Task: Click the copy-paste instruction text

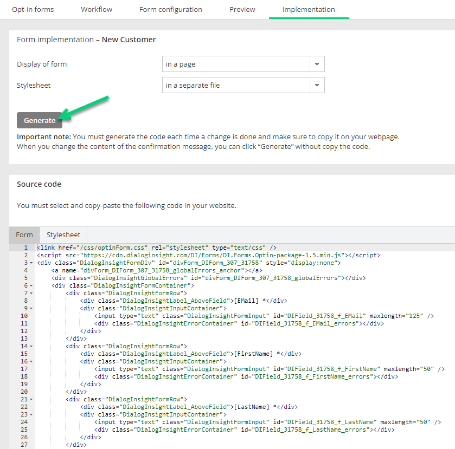Action: (126, 205)
